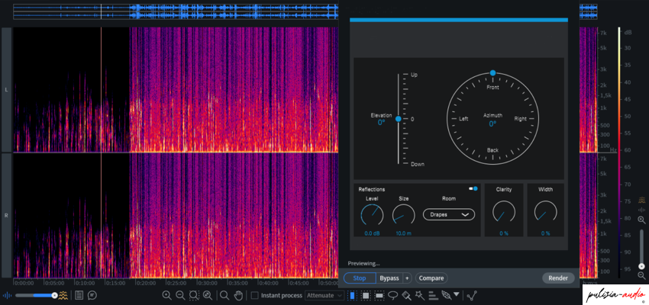Expand the feather selection options arrow
Image resolution: width=649 pixels, height=305 pixels.
(x=456, y=294)
